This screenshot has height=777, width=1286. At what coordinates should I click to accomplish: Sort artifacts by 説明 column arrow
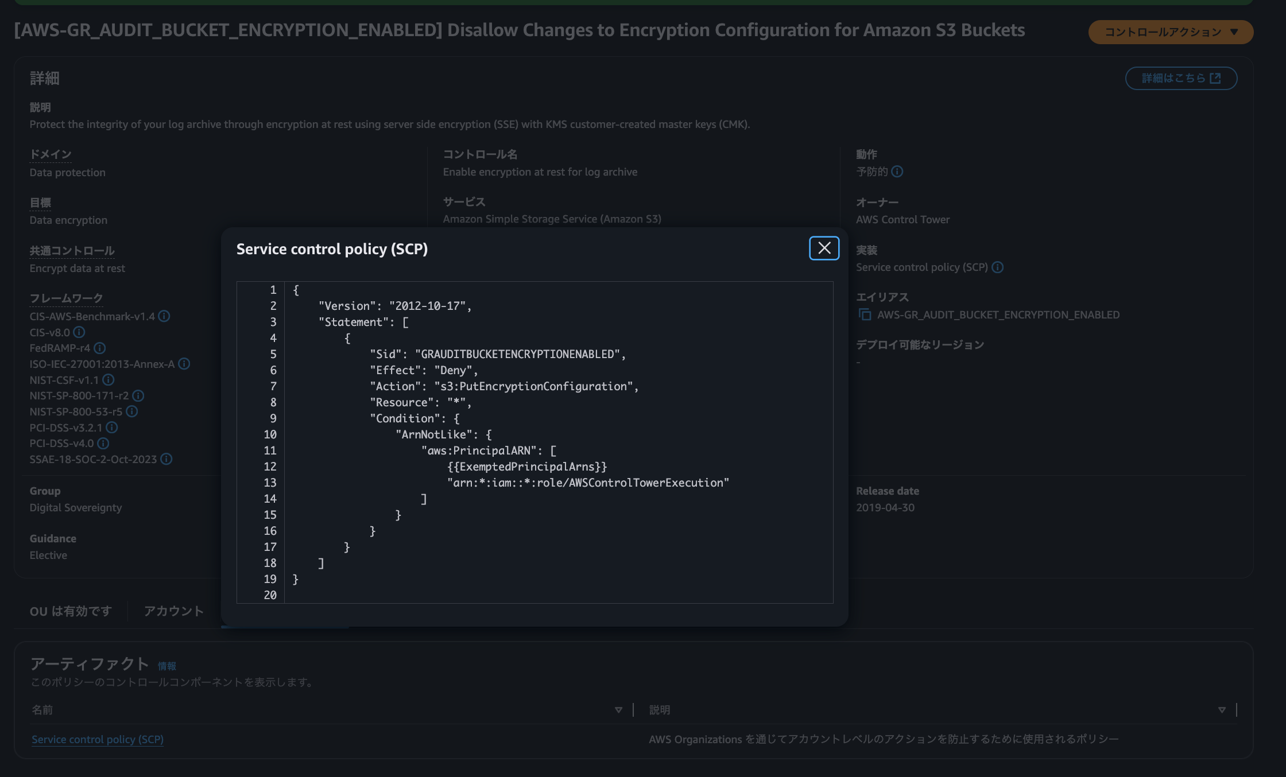(x=1222, y=710)
